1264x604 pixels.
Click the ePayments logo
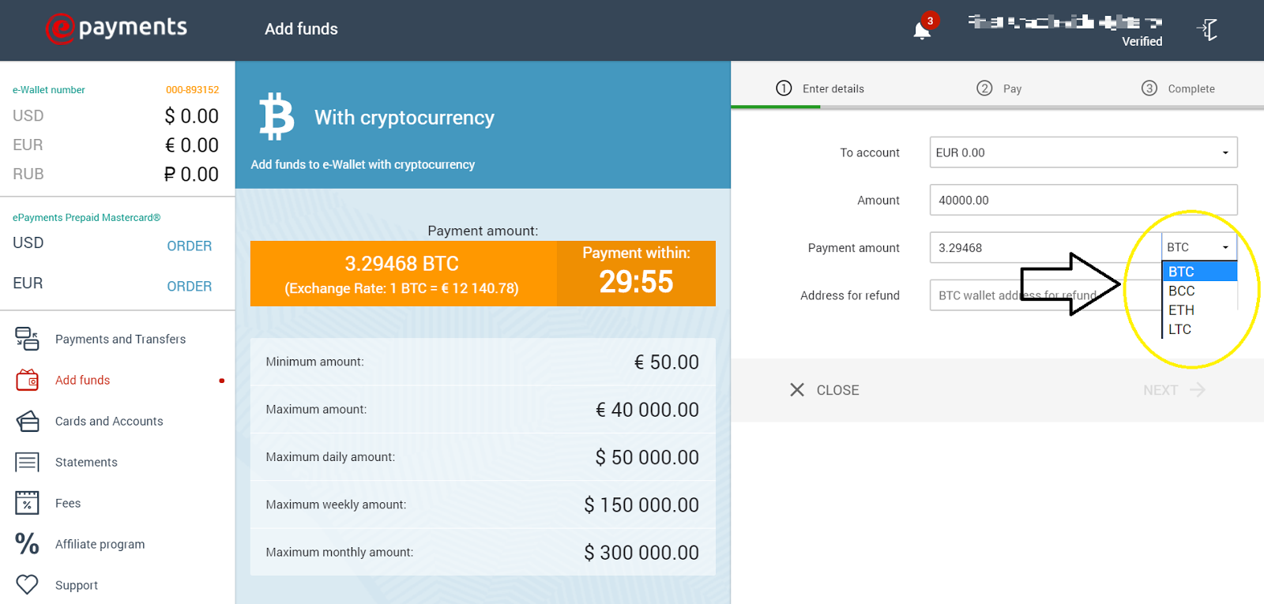[x=116, y=28]
